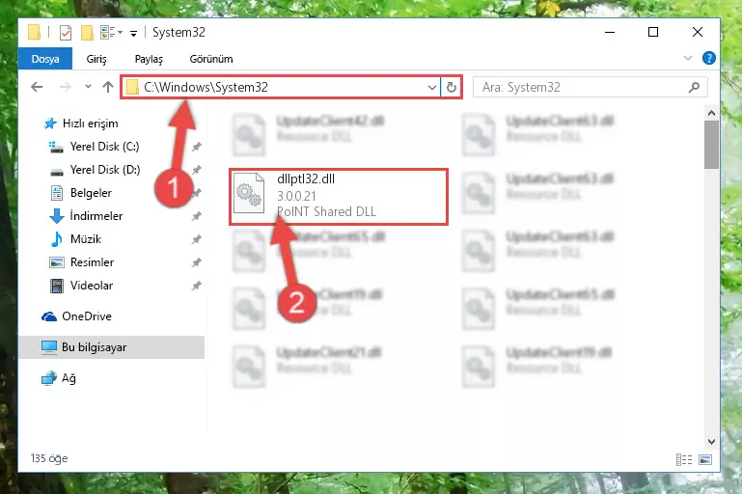Click the folder icon at left of title bar
The width and height of the screenshot is (742, 494).
[x=34, y=32]
